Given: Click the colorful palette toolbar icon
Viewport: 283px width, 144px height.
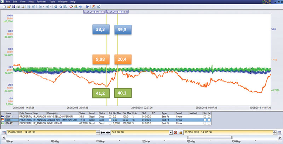Looking at the screenshot, I should coord(76,7).
